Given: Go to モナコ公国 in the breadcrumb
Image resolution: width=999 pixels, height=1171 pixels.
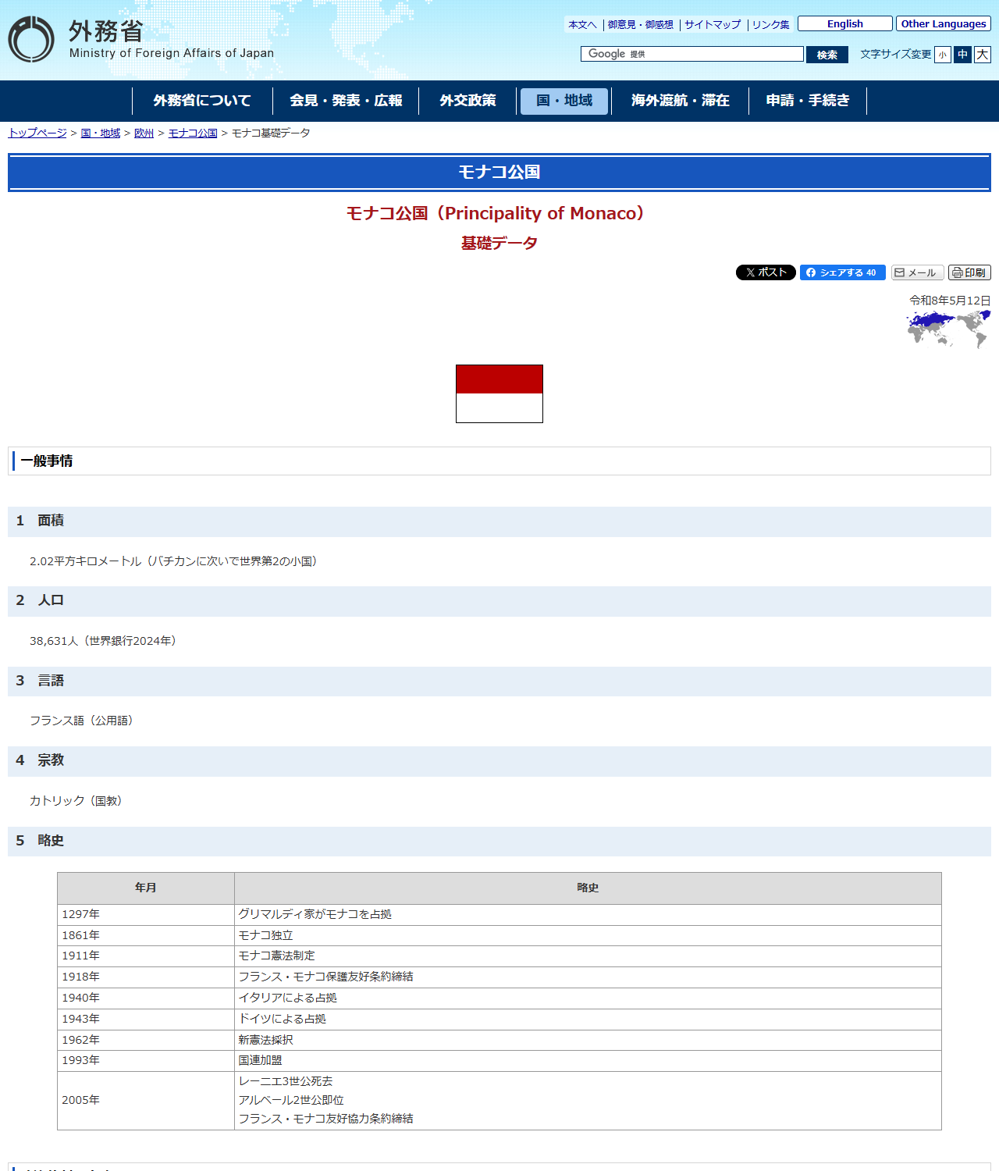Looking at the screenshot, I should [193, 133].
